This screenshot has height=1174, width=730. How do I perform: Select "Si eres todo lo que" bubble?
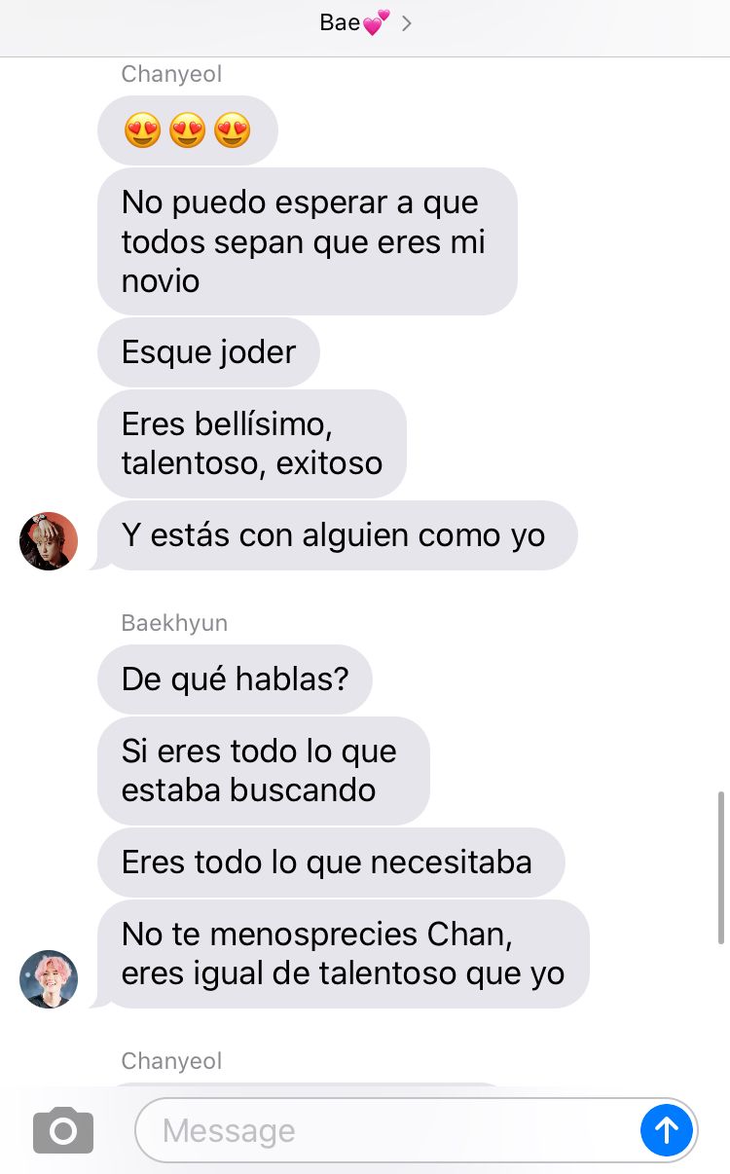tap(264, 771)
